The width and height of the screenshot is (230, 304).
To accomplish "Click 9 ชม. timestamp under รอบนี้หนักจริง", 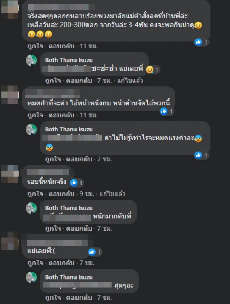I will pos(87,194).
